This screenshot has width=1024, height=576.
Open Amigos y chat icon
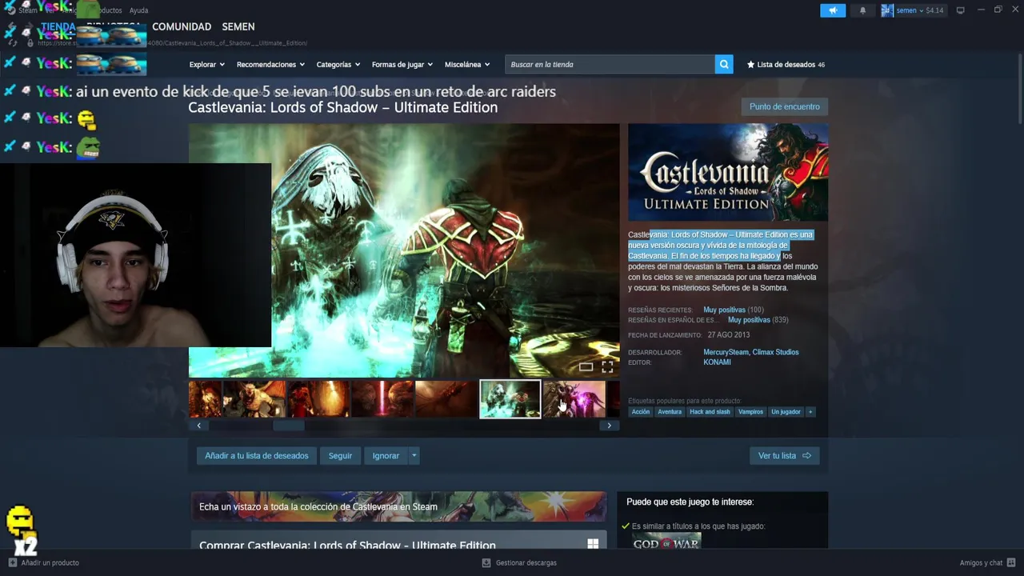tap(1011, 562)
